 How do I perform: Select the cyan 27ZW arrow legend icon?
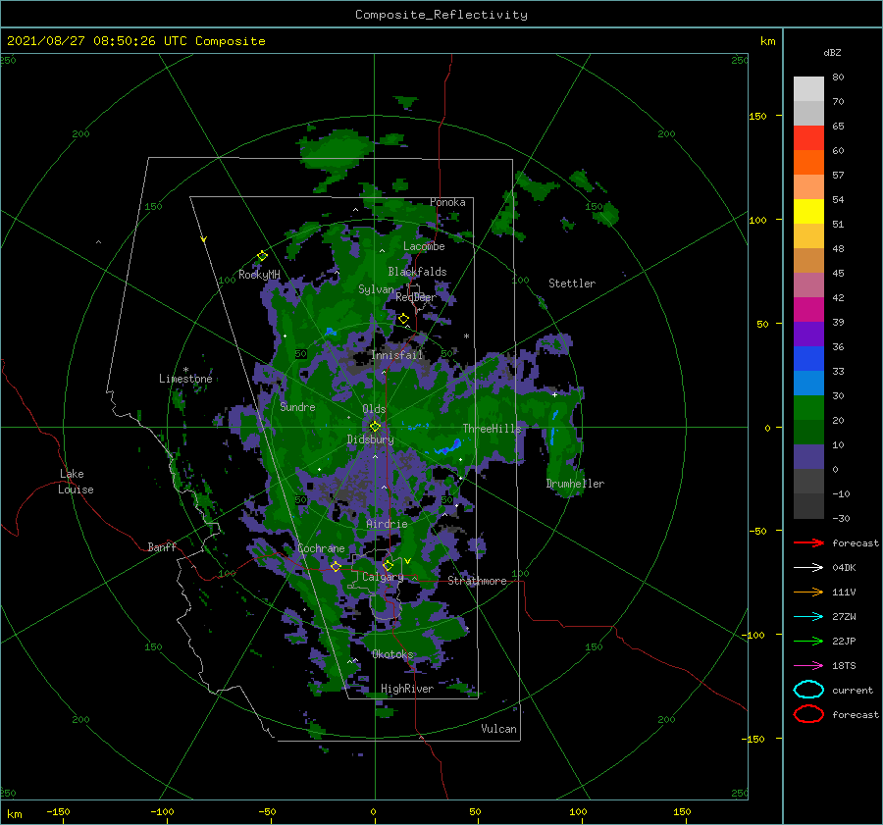click(x=808, y=617)
